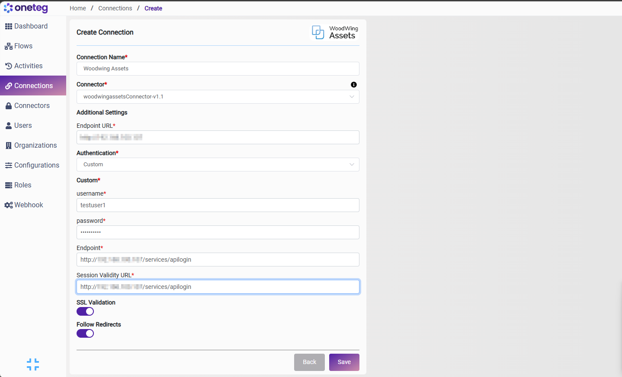Screen dimensions: 622x377
Task: Click the Create Connection heading
Action: pyautogui.click(x=105, y=32)
